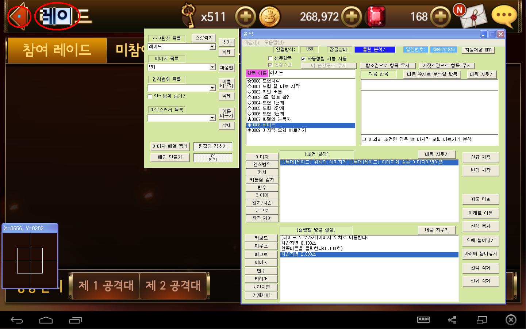
Task: Switch to the 참여 레이드 tab
Action: click(x=57, y=50)
